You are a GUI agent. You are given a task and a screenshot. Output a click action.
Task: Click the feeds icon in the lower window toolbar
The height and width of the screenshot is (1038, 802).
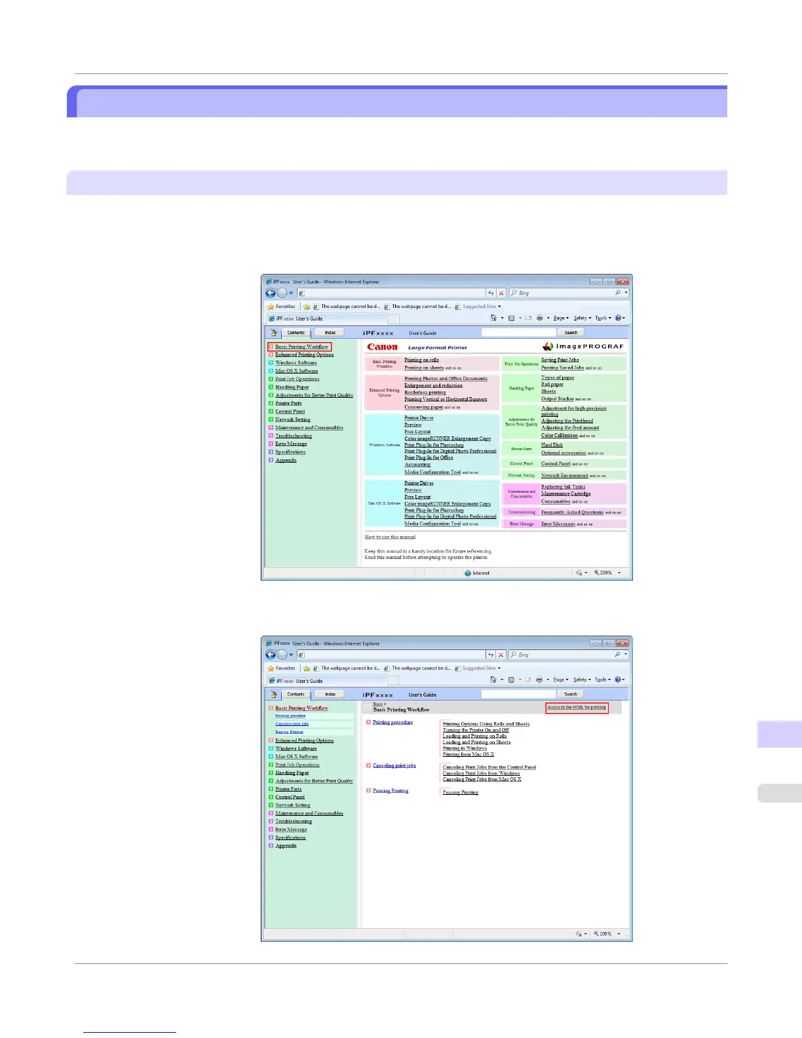512,680
